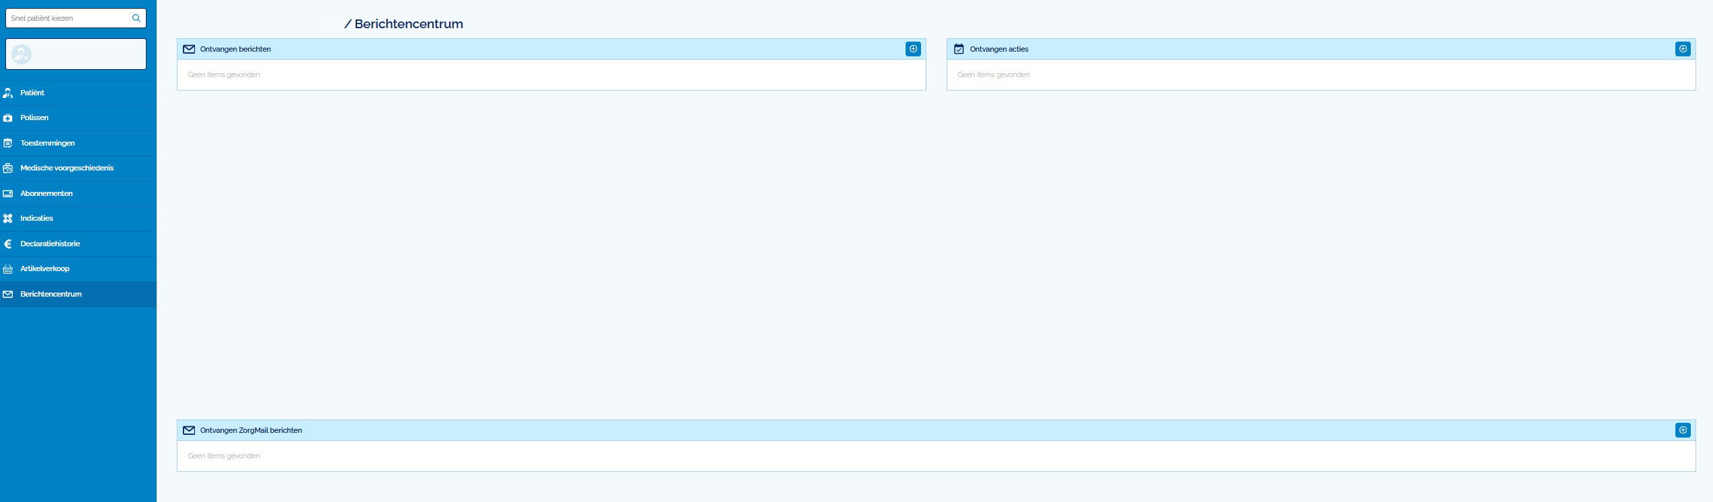Screen dimensions: 1713x502
Task: Open Polissen in the sidebar
Action: point(34,117)
